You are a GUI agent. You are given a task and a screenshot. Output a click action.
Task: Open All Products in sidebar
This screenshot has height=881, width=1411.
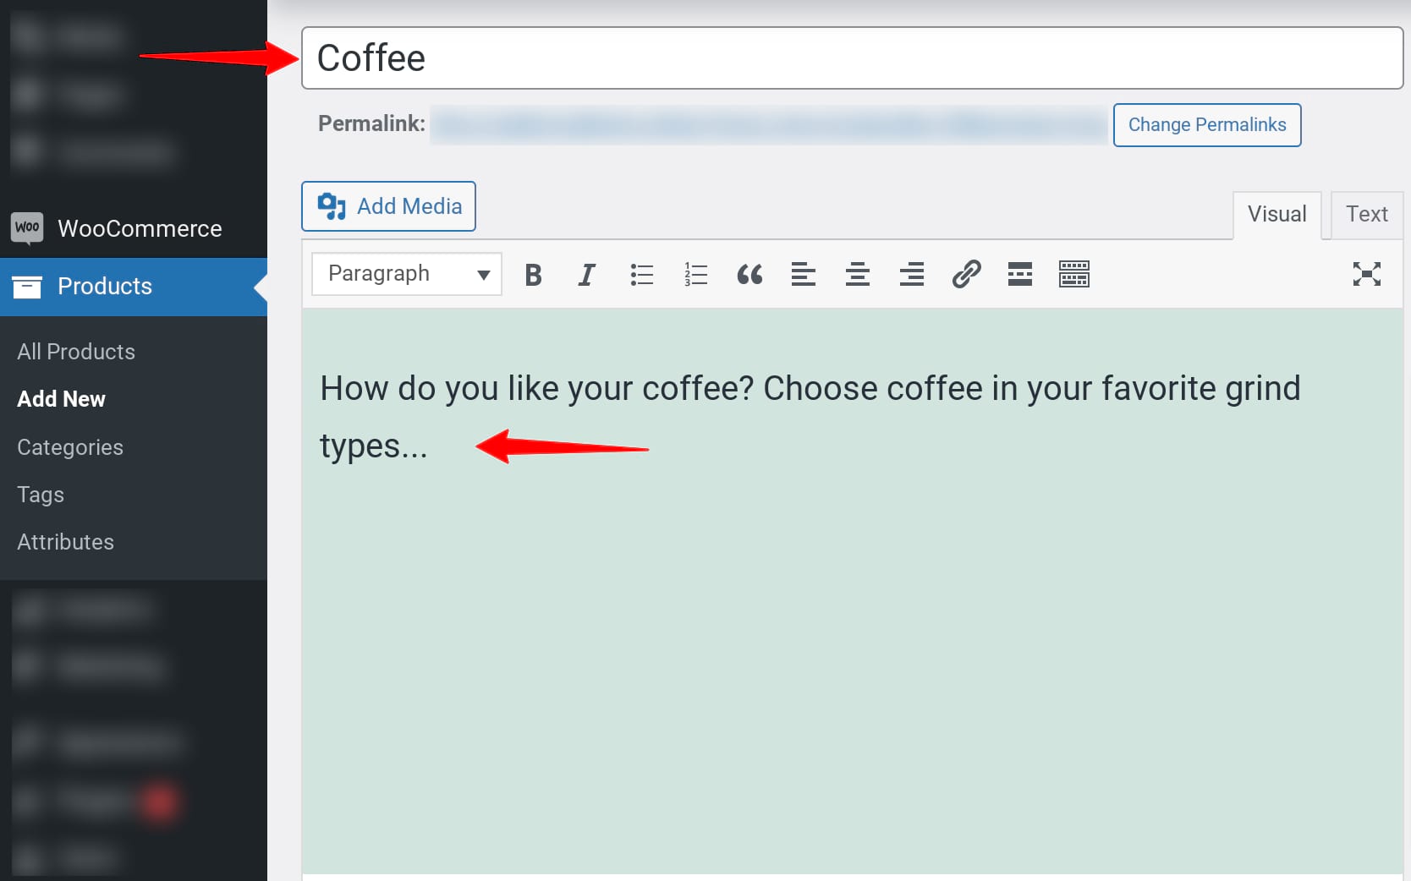pos(76,352)
